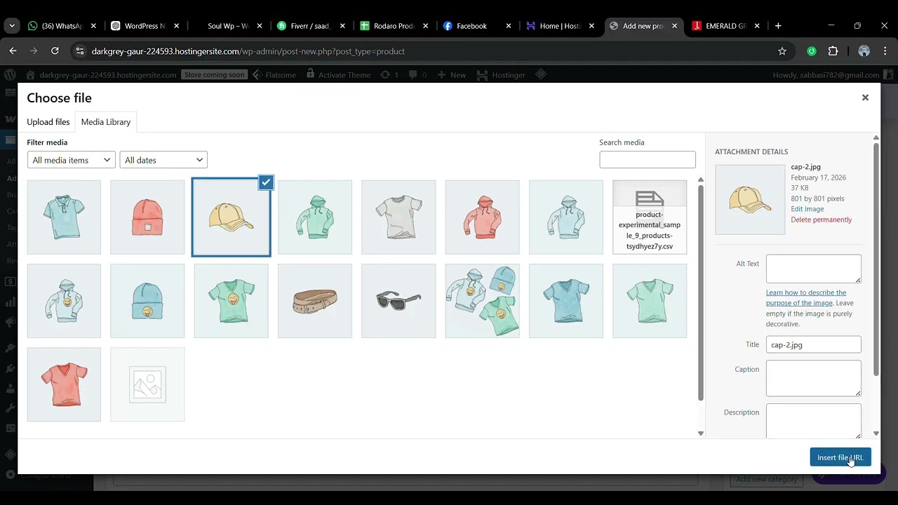Image resolution: width=898 pixels, height=505 pixels.
Task: Open the All media items filter dropdown
Action: [x=72, y=160]
